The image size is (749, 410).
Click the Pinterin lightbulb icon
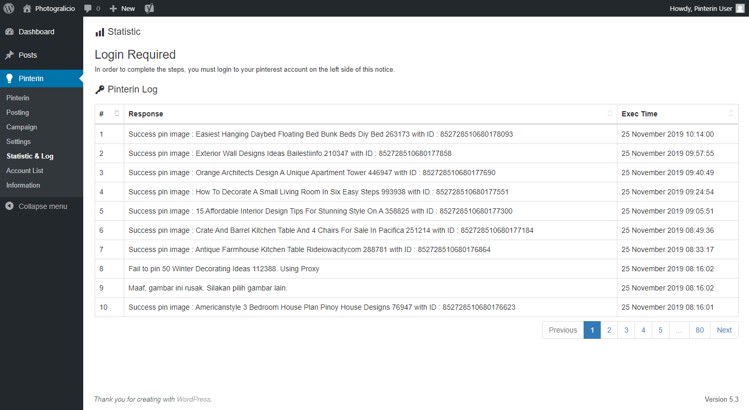[x=9, y=78]
